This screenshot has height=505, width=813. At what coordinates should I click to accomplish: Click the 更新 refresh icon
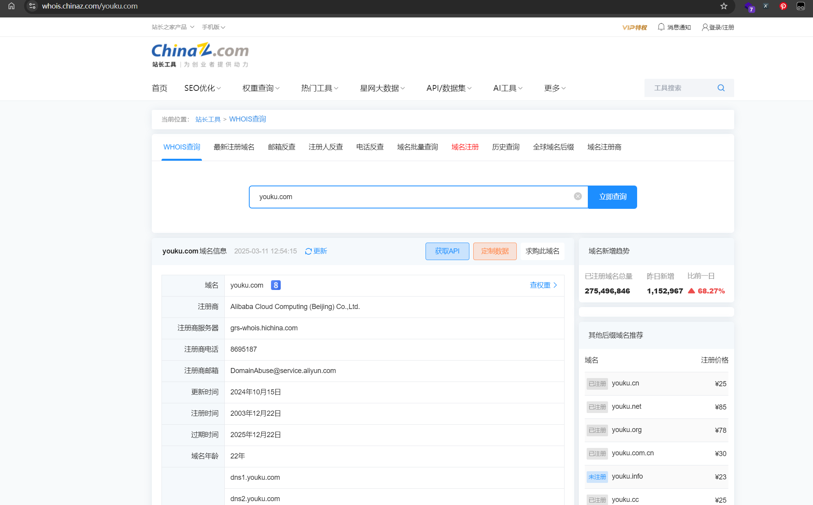click(x=308, y=251)
